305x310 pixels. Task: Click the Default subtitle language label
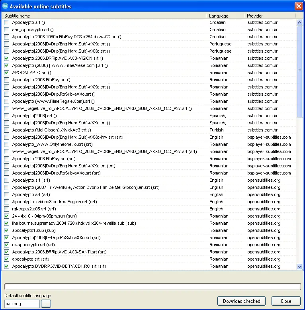(28, 296)
